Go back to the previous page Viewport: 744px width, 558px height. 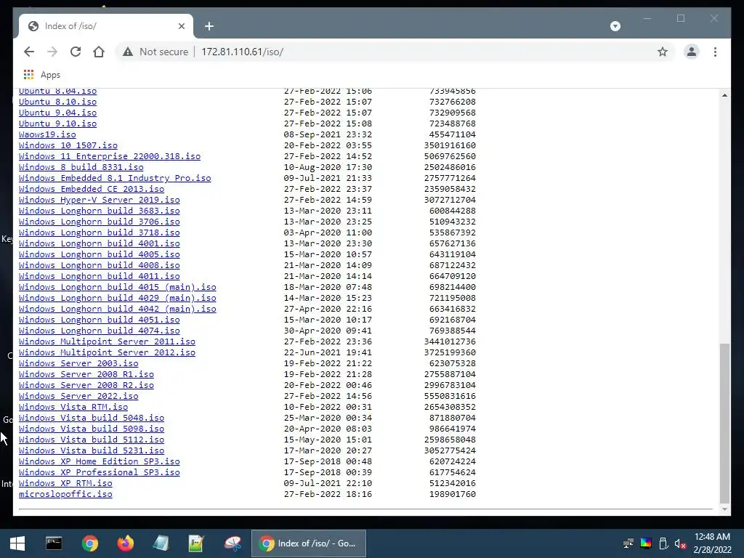[x=29, y=52]
